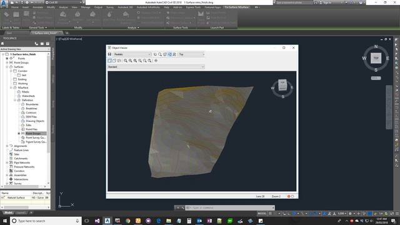400x225 pixels.
Task: Select Boundaries in the Definition tree
Action: (32, 104)
